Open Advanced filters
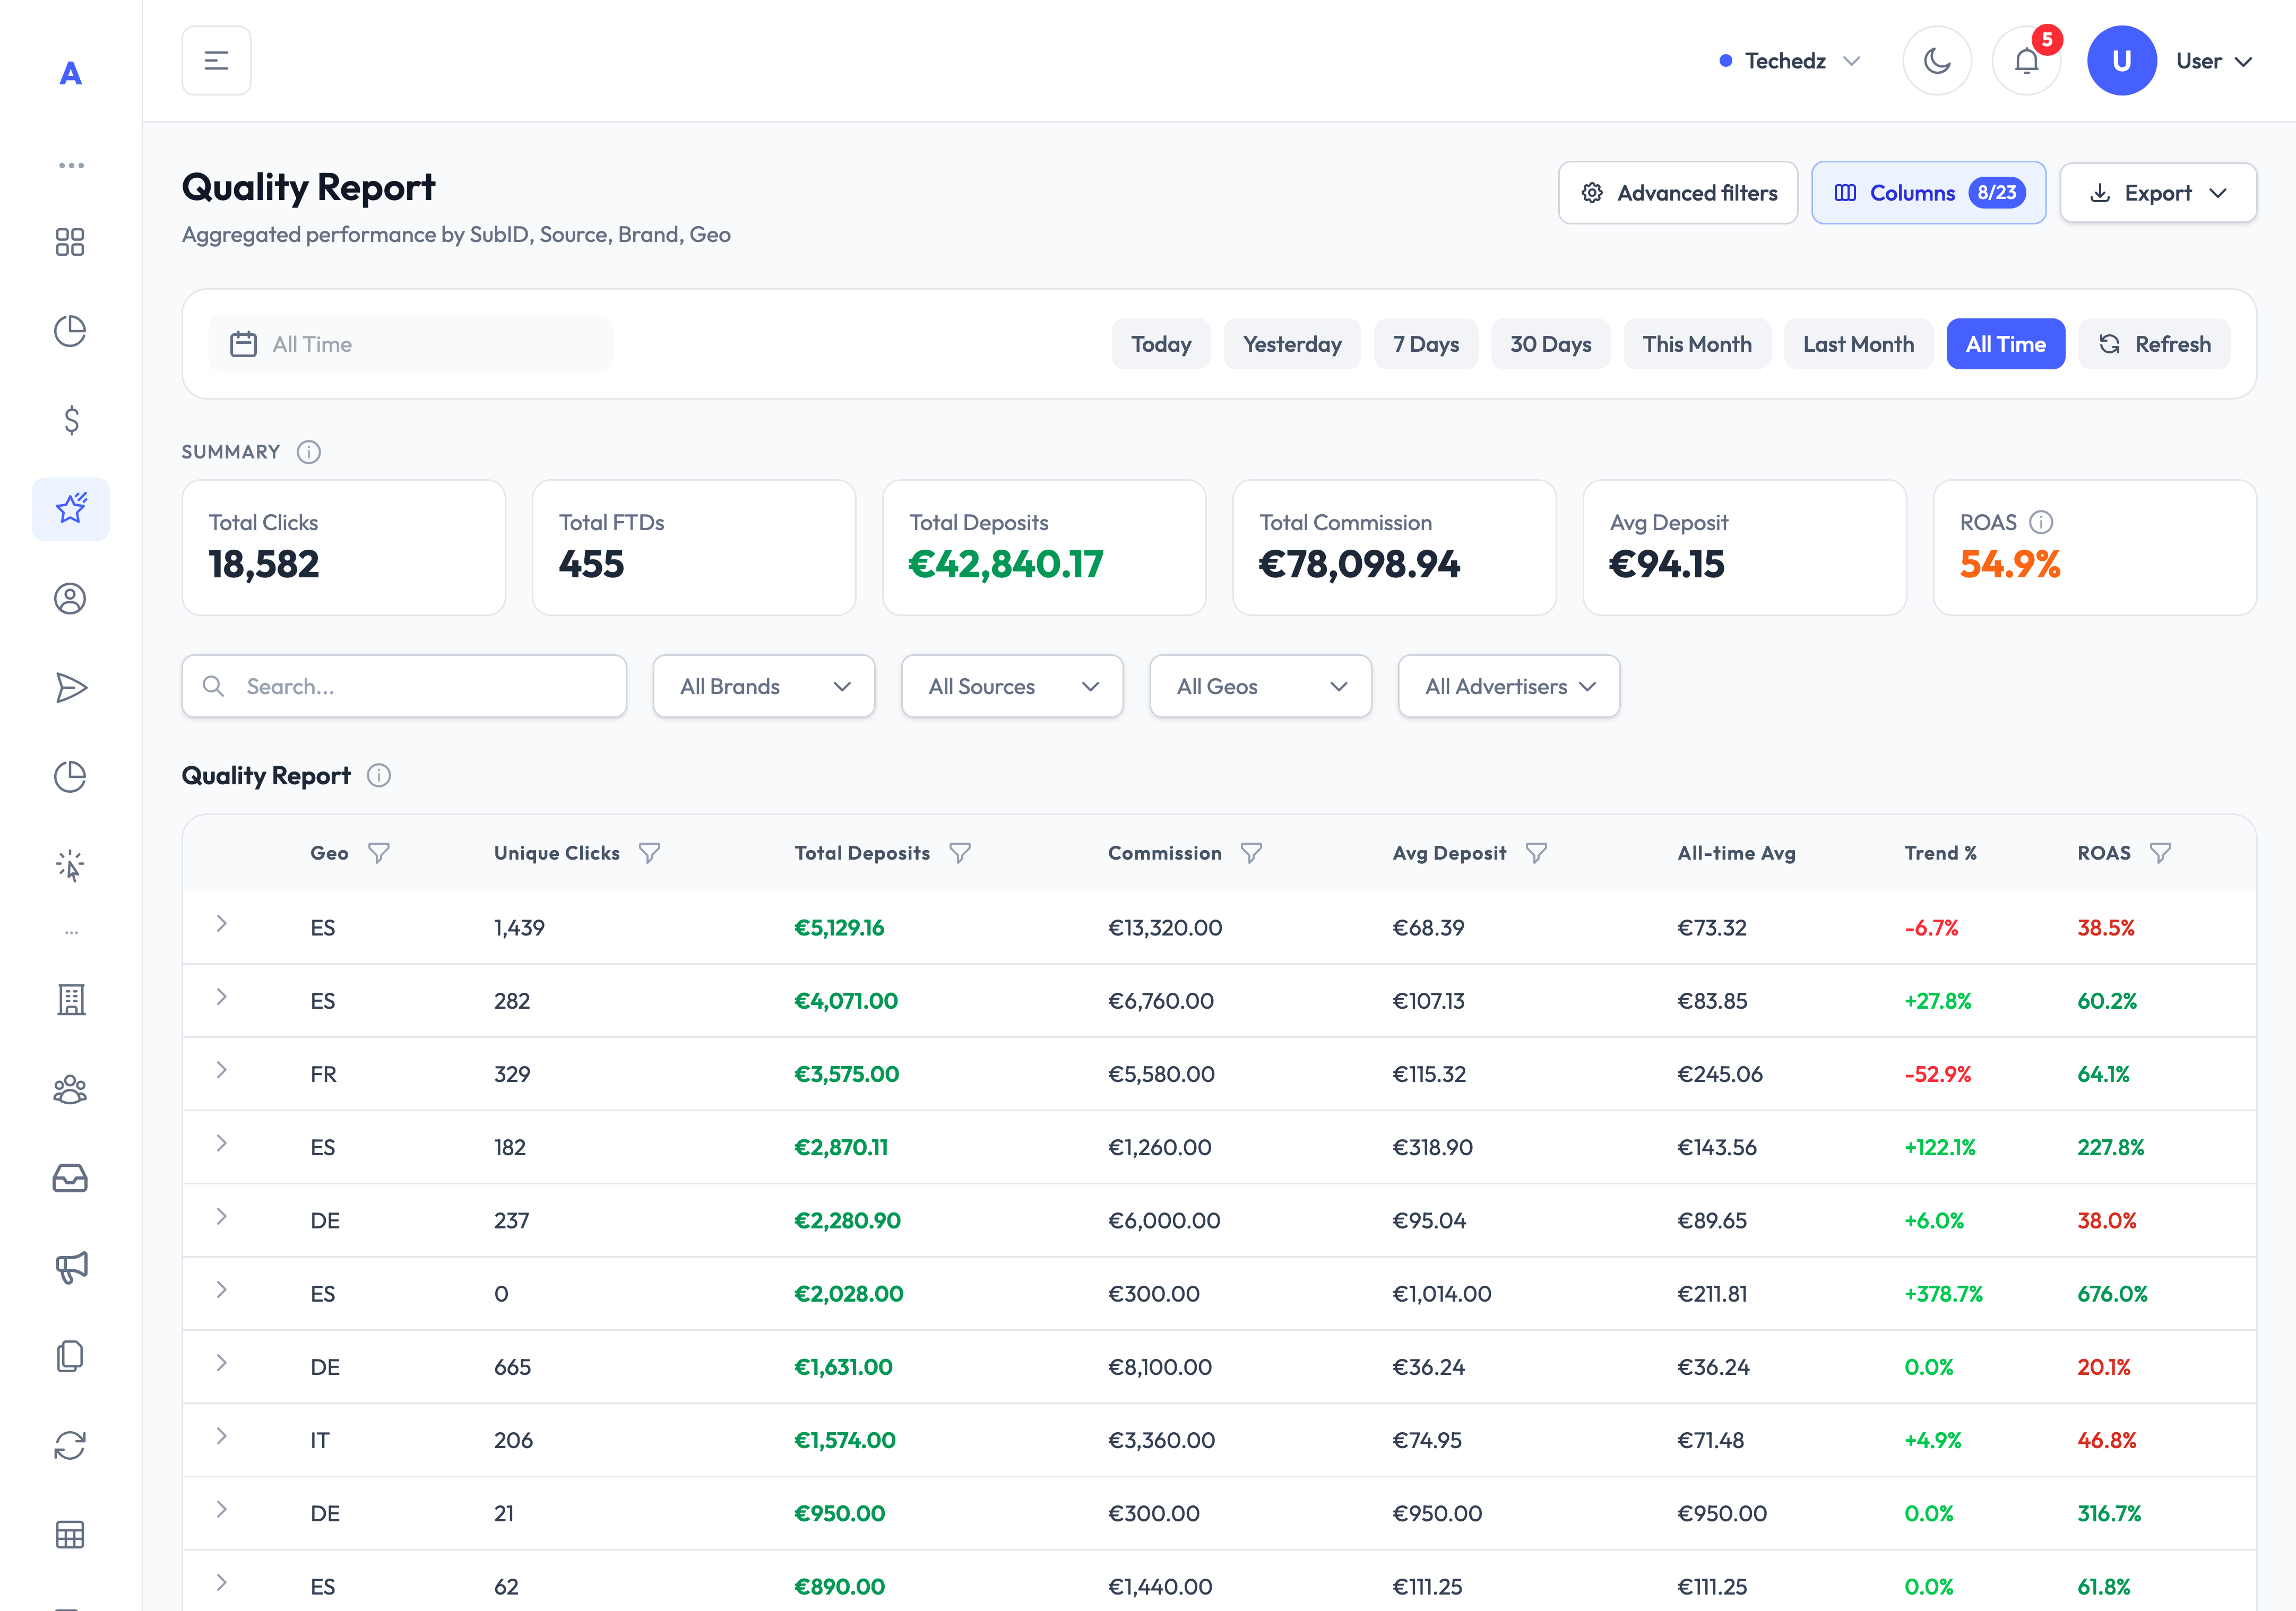The height and width of the screenshot is (1611, 2296). click(x=1678, y=193)
